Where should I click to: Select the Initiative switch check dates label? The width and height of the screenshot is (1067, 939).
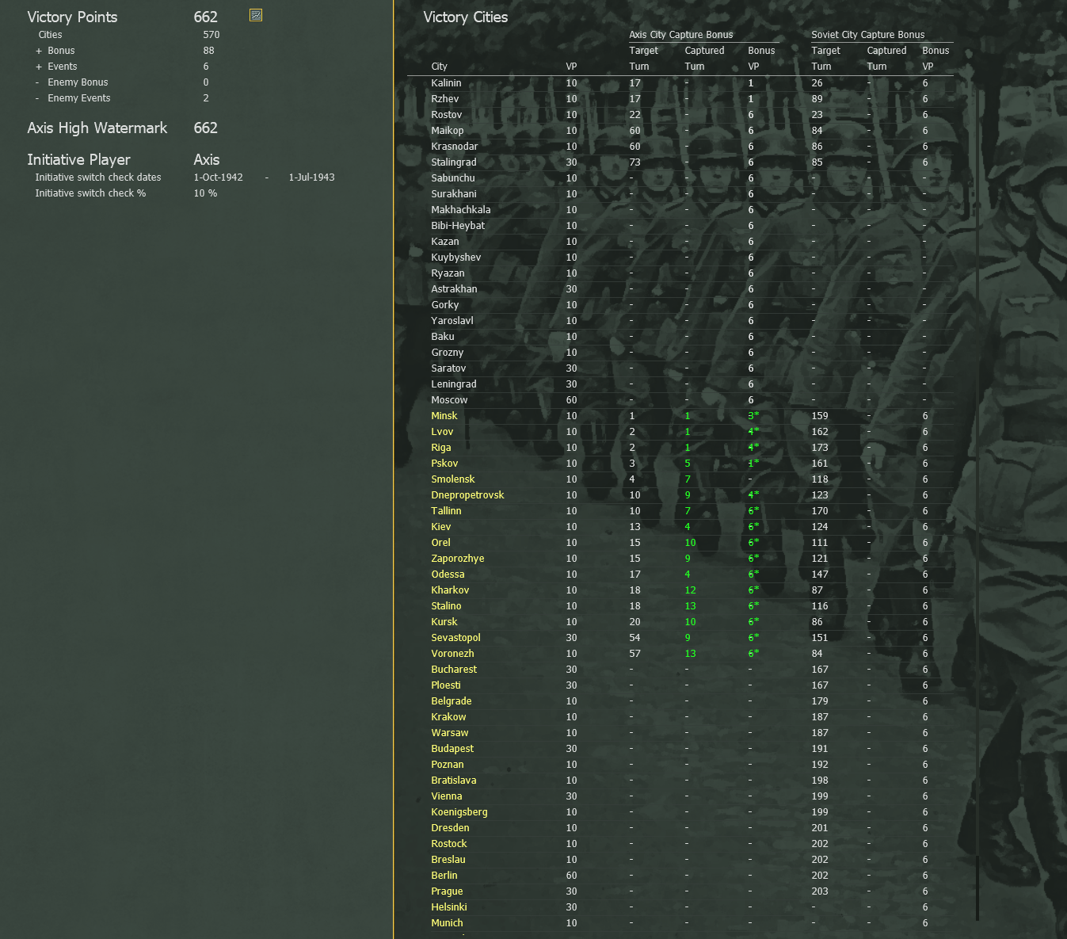[x=98, y=177]
